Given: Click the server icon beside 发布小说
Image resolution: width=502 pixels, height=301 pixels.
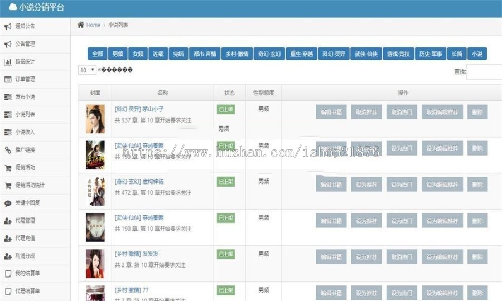Looking at the screenshot, I should click(x=8, y=97).
